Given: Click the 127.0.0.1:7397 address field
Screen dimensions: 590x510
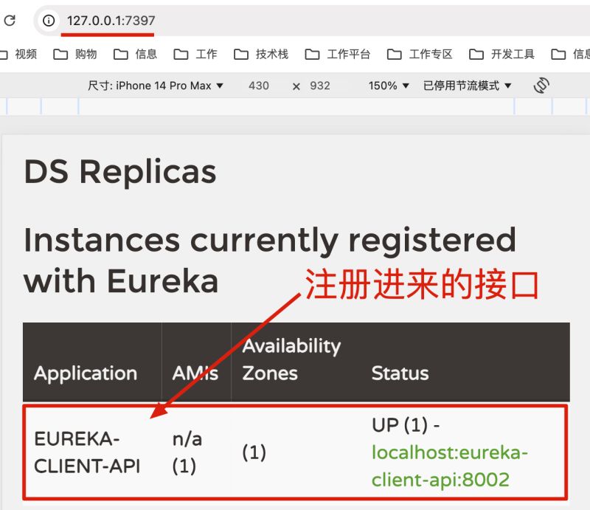Looking at the screenshot, I should 111,21.
